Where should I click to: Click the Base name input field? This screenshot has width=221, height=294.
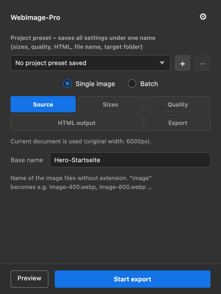130,160
